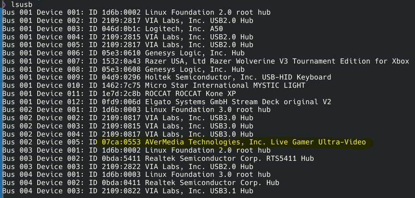Click the lsusb command text

coord(22,4)
